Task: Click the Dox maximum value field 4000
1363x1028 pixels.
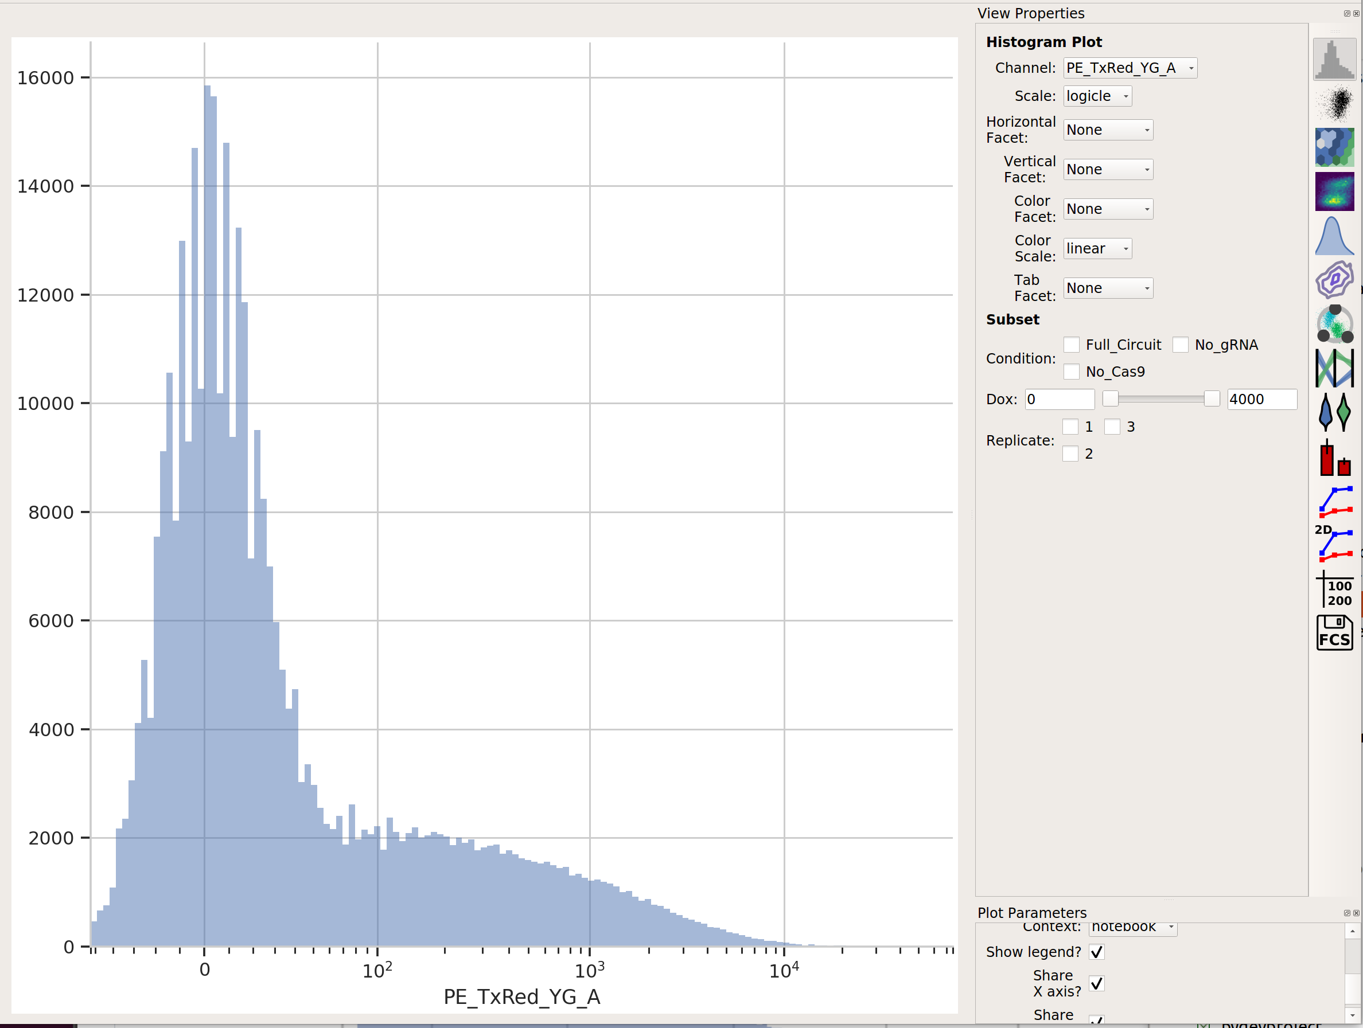Action: coord(1262,400)
